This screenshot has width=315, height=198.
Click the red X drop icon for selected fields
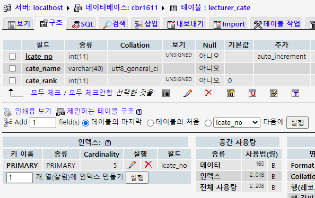[x=209, y=93]
